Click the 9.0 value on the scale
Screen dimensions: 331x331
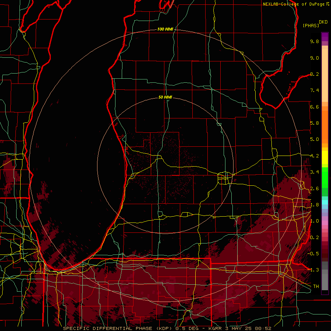[314, 58]
